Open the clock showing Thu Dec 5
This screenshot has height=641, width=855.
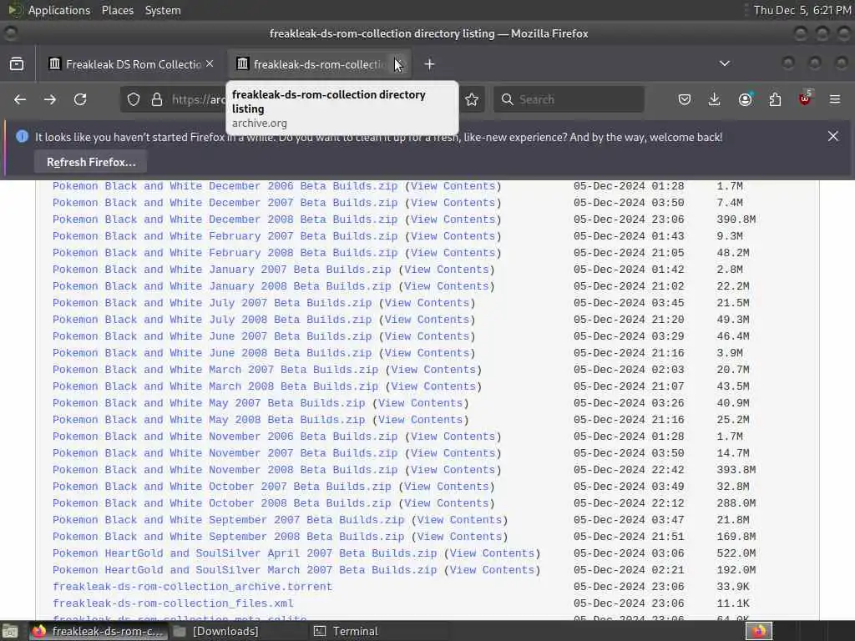point(801,10)
